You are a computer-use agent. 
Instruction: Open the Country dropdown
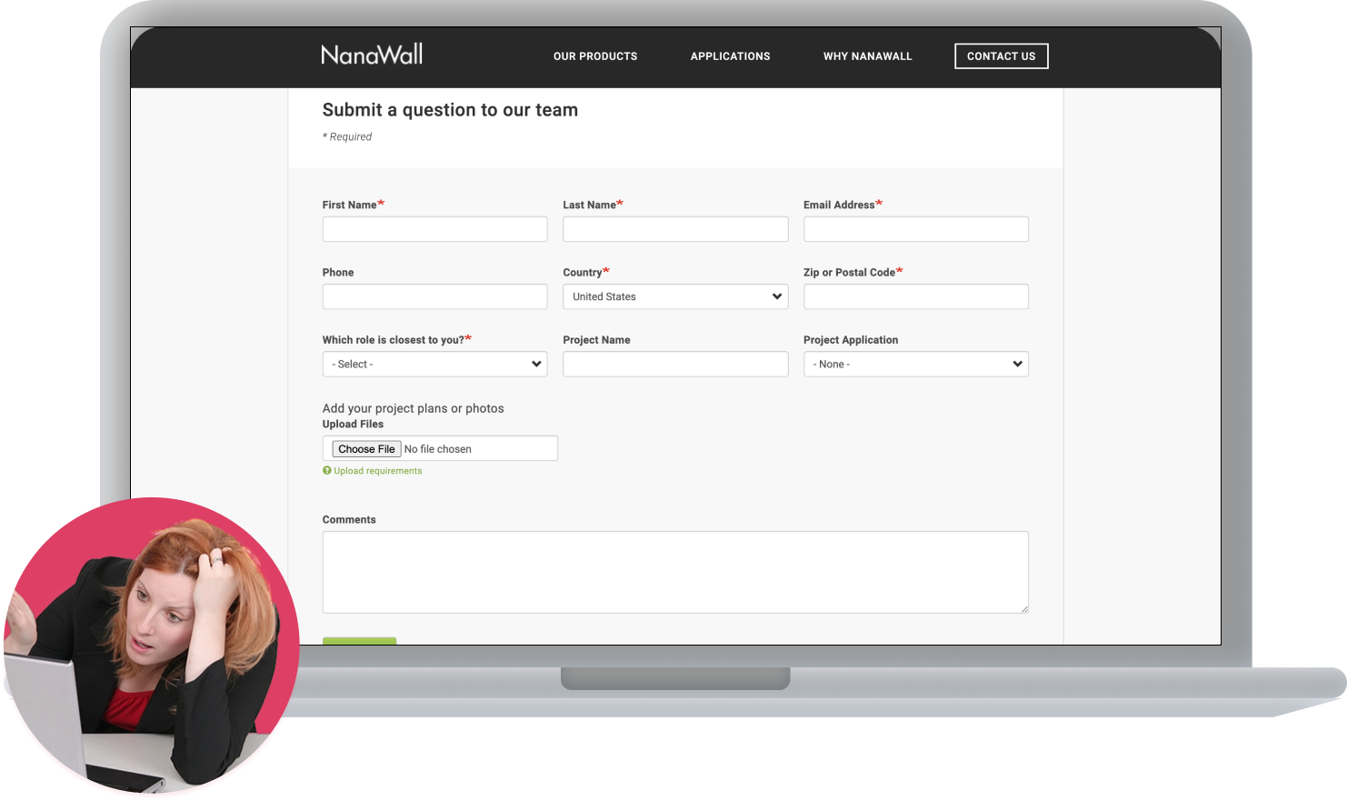(675, 296)
